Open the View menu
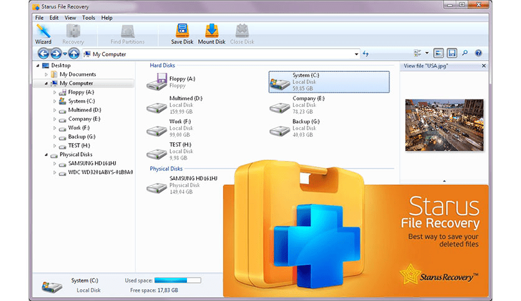The image size is (521, 301). coord(70,18)
